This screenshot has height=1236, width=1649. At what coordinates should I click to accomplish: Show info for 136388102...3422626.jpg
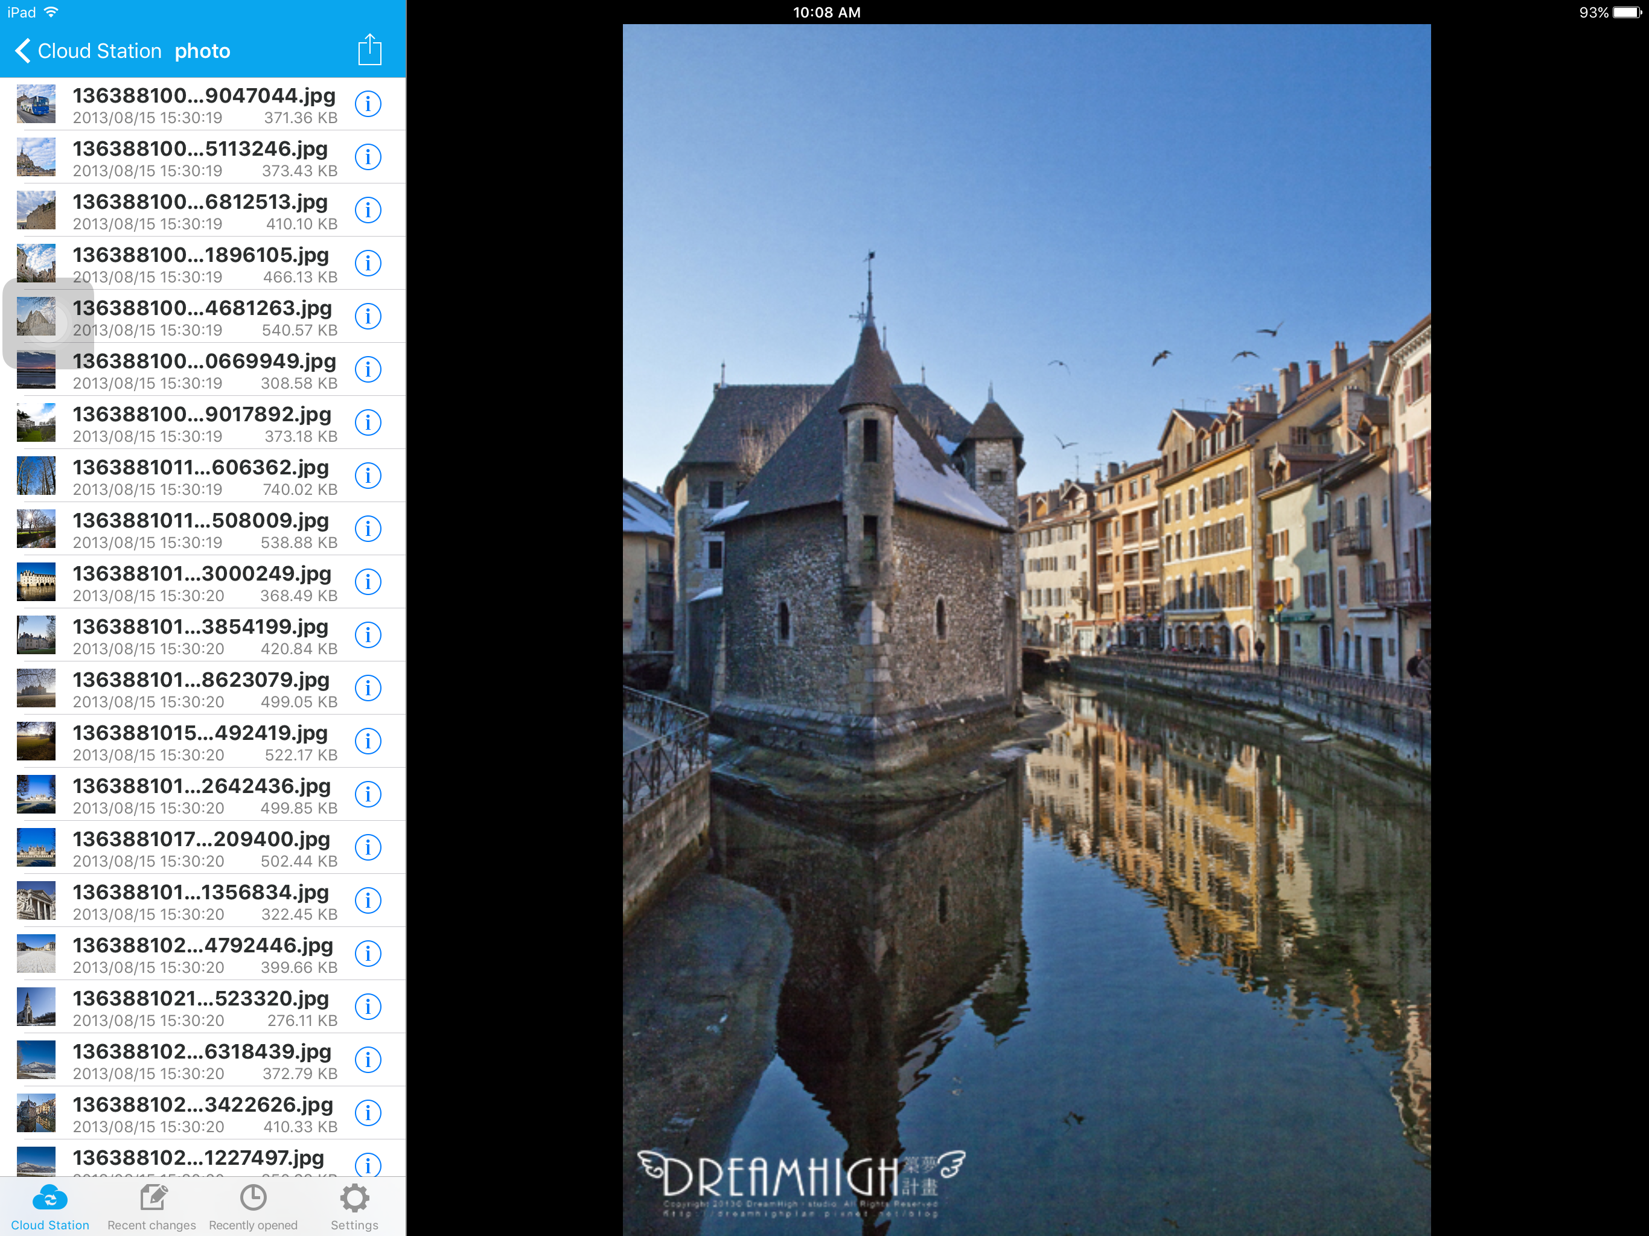tap(368, 1113)
